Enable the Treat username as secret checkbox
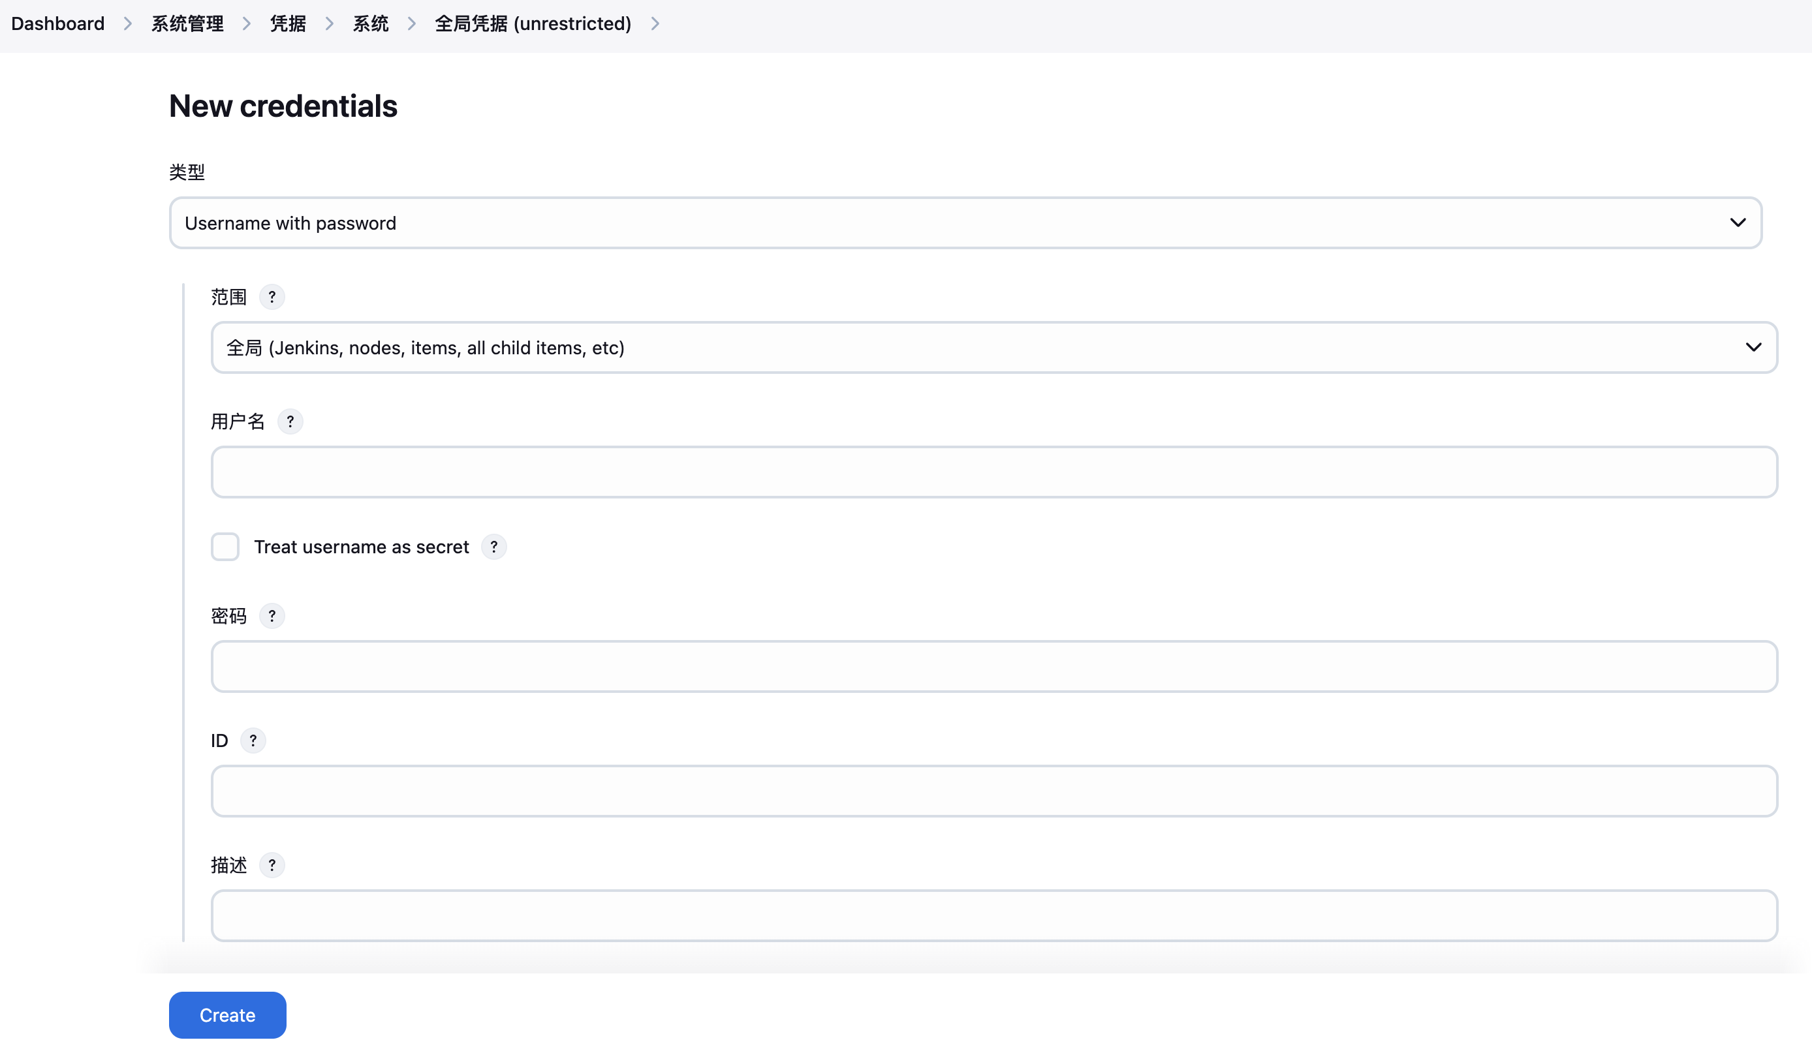 click(x=225, y=547)
